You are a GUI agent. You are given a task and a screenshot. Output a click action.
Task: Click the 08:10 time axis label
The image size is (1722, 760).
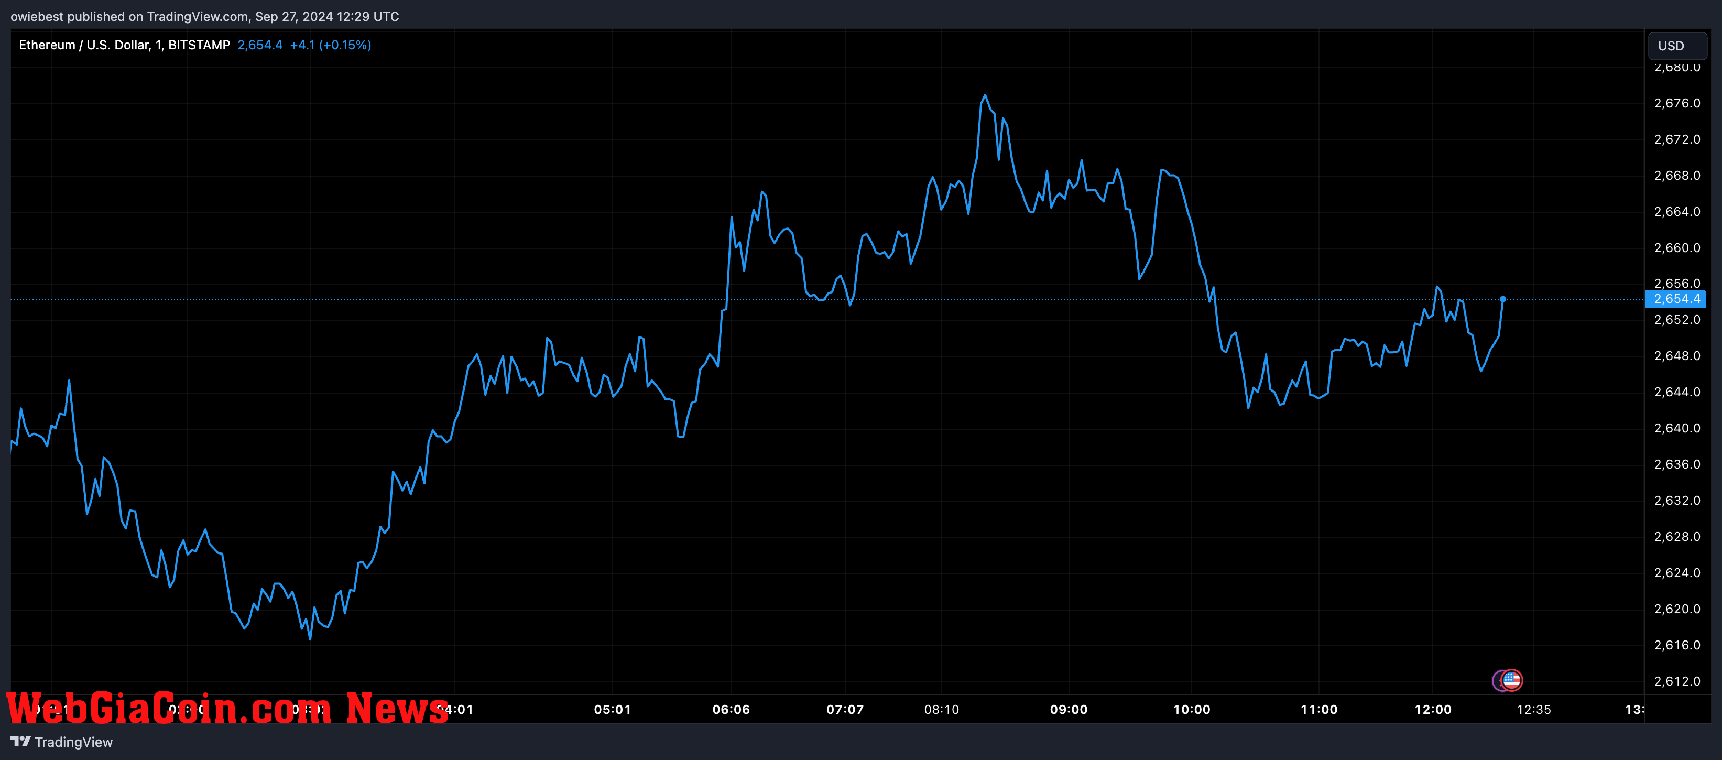click(x=941, y=709)
